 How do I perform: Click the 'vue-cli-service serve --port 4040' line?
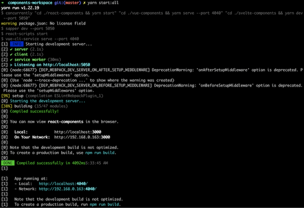pos(40,39)
